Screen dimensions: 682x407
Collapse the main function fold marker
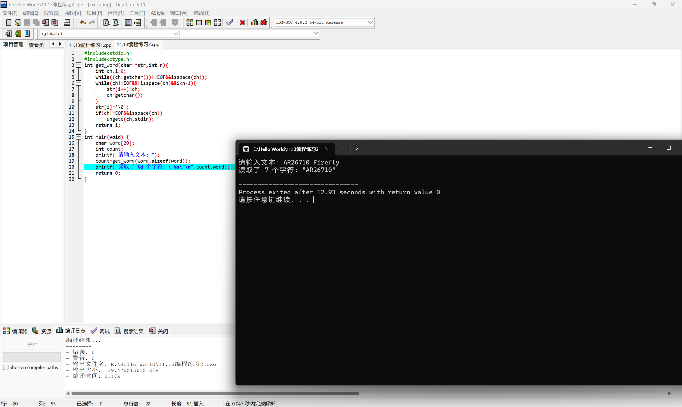pyautogui.click(x=79, y=137)
